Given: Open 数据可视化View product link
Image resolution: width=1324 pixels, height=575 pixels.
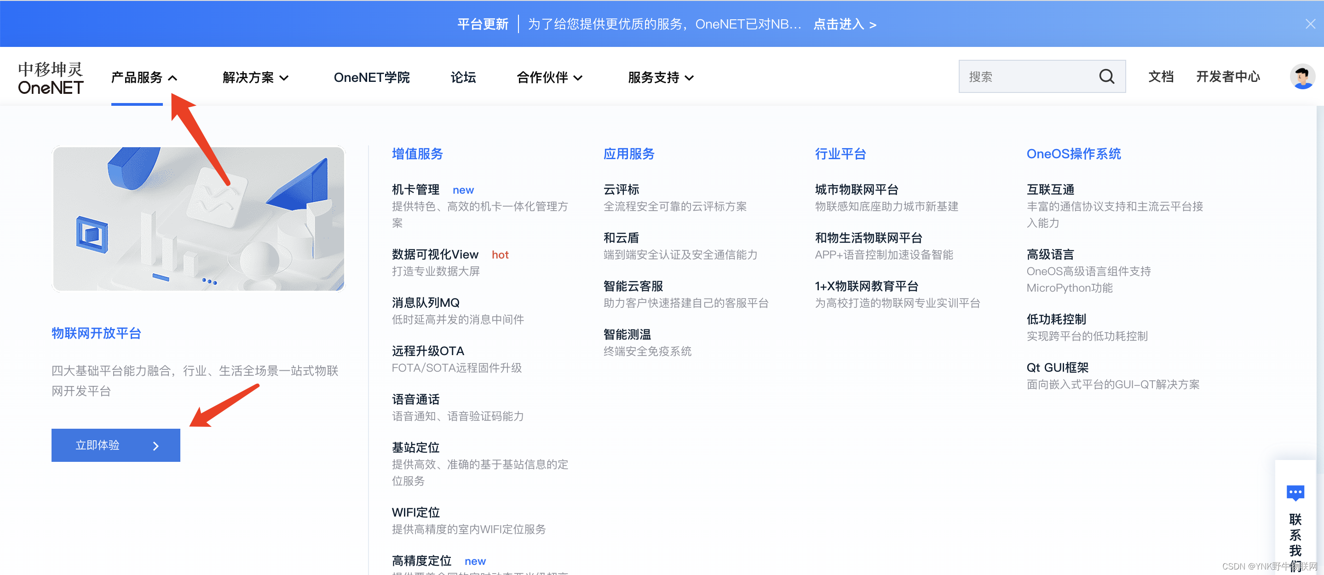Looking at the screenshot, I should 435,254.
